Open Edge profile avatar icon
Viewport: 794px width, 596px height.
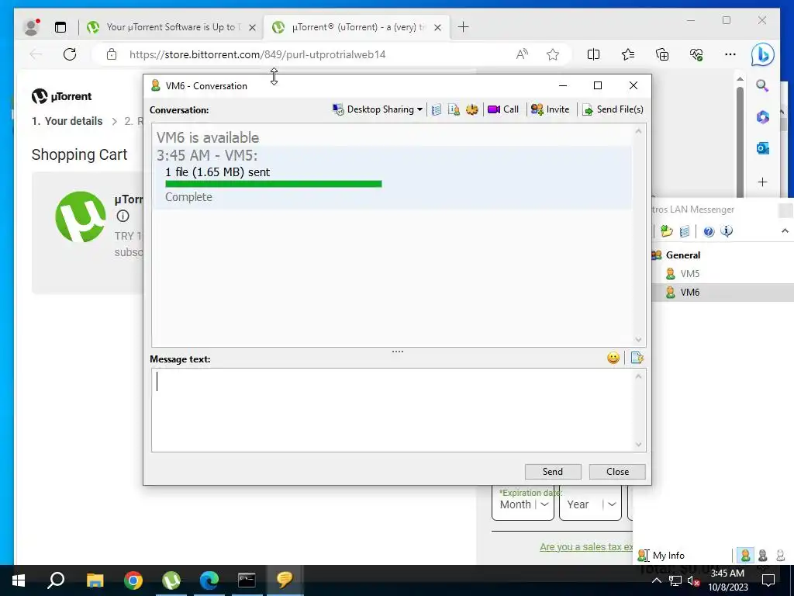click(x=32, y=27)
